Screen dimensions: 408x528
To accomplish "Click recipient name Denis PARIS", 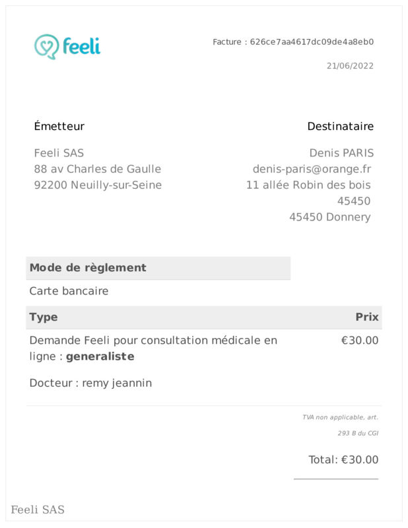I will point(341,153).
